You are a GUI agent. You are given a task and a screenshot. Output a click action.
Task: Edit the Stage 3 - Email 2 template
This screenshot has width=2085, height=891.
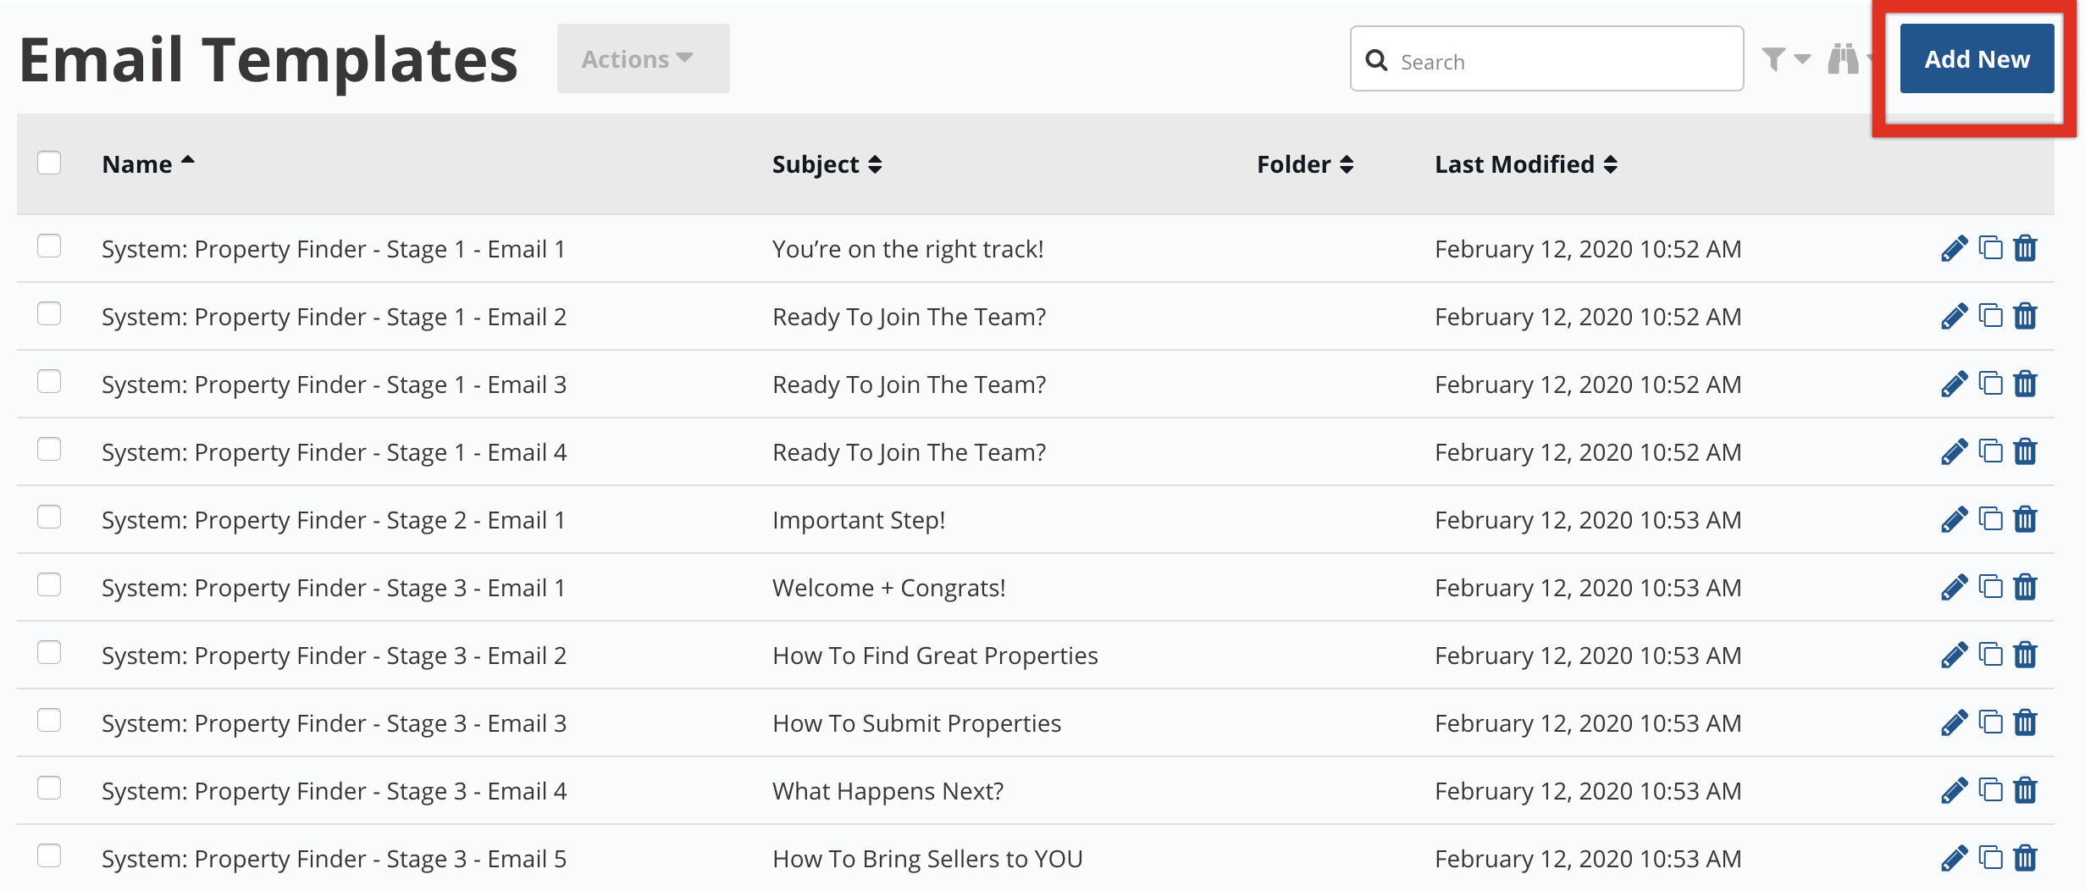1954,656
